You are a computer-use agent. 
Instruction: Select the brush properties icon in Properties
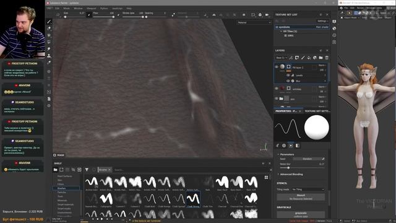click(278, 146)
